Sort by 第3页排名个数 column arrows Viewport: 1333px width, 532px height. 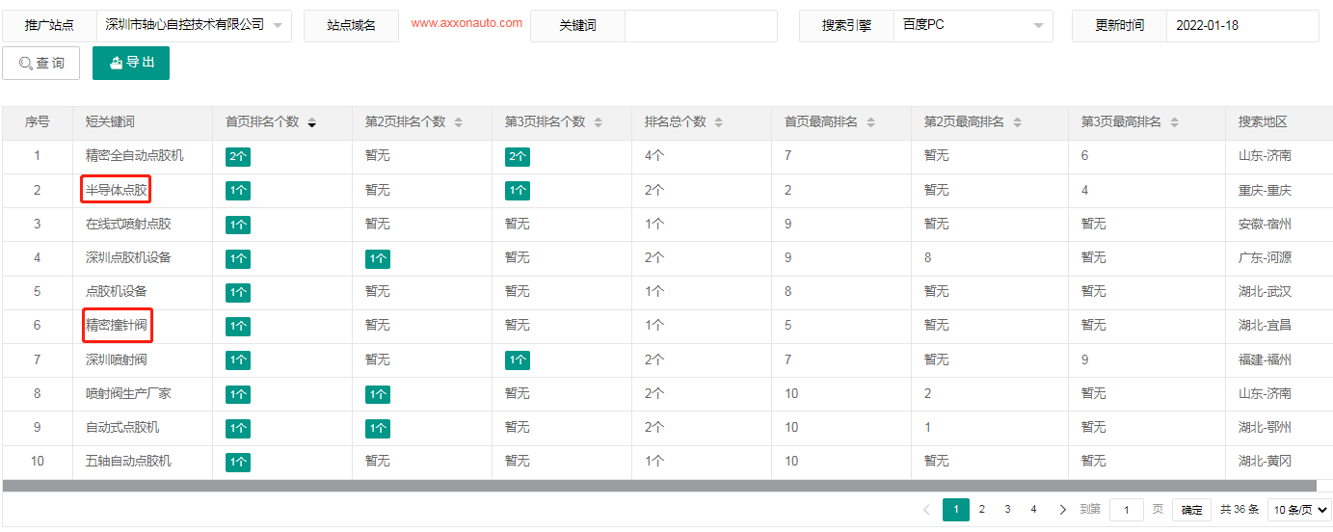(598, 123)
